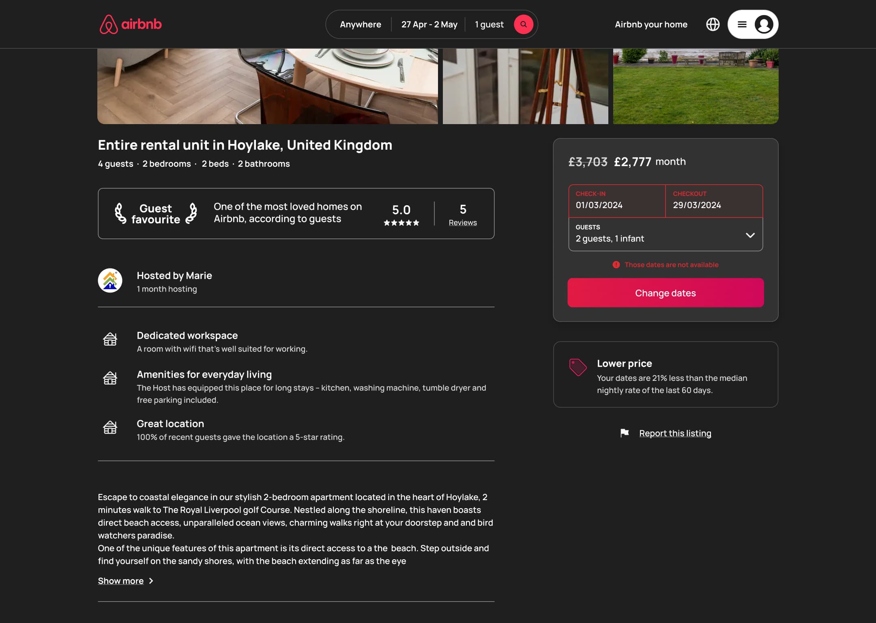Click the Lower price heading
The image size is (876, 623).
tap(624, 363)
